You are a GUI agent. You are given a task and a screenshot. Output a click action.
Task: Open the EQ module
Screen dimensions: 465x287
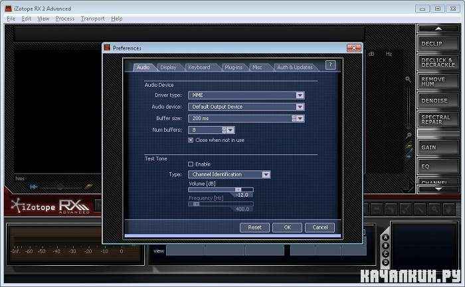[438, 166]
